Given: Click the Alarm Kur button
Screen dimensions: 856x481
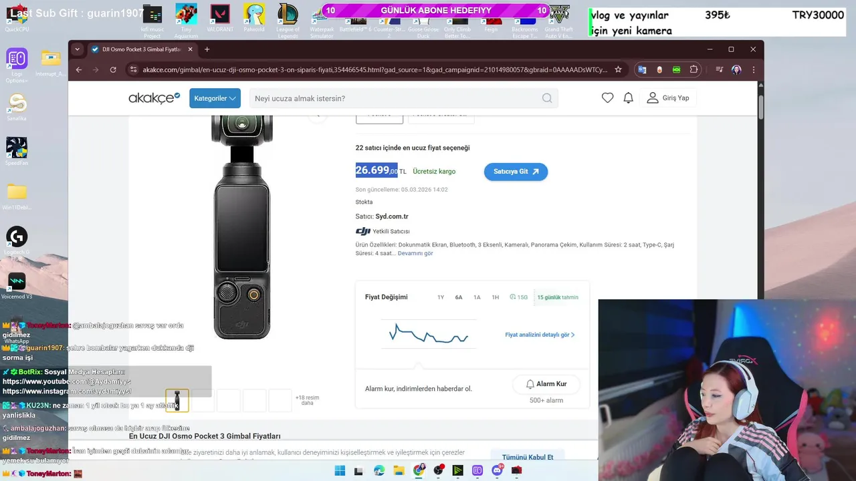Looking at the screenshot, I should tap(546, 384).
